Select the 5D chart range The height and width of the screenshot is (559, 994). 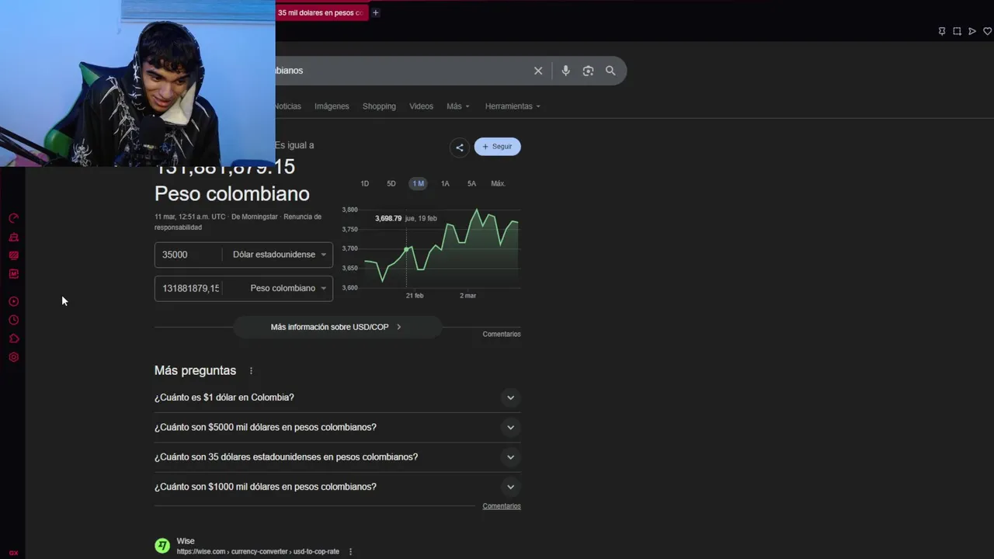[x=391, y=184]
